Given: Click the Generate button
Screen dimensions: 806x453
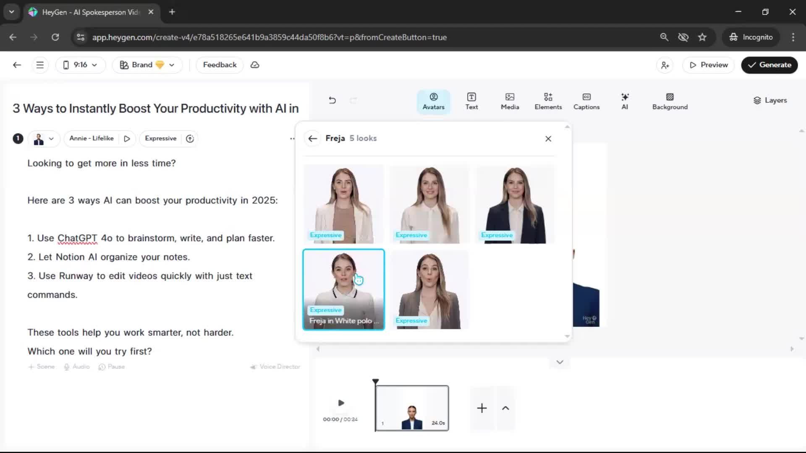Looking at the screenshot, I should 769,65.
